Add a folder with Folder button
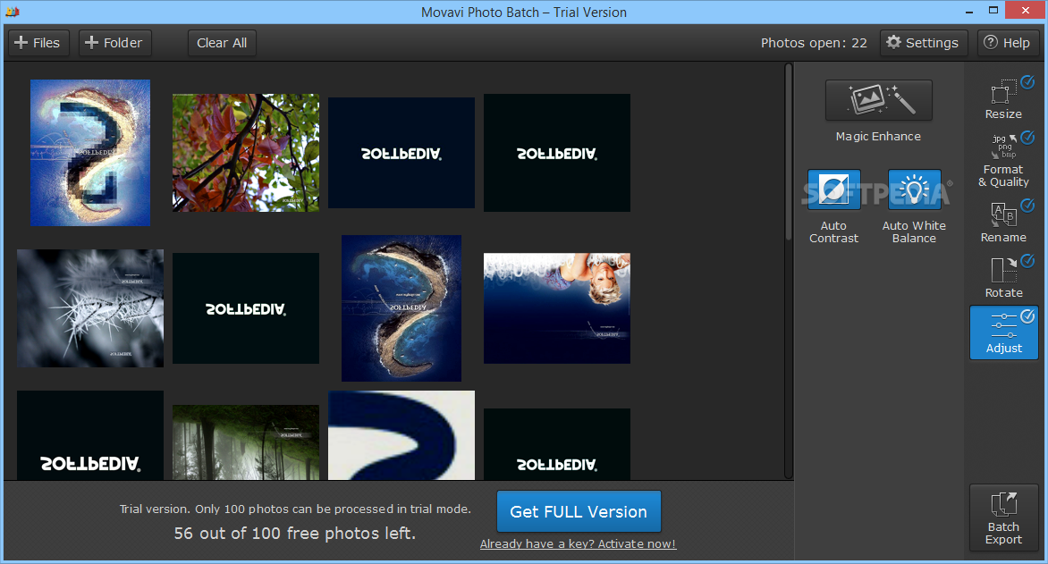The width and height of the screenshot is (1048, 564). [x=114, y=43]
